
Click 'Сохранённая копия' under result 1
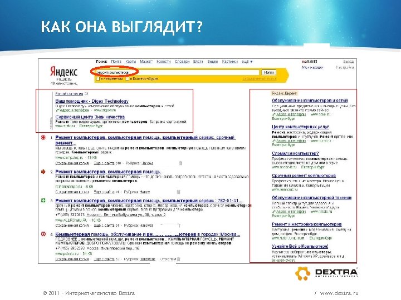tap(72, 163)
